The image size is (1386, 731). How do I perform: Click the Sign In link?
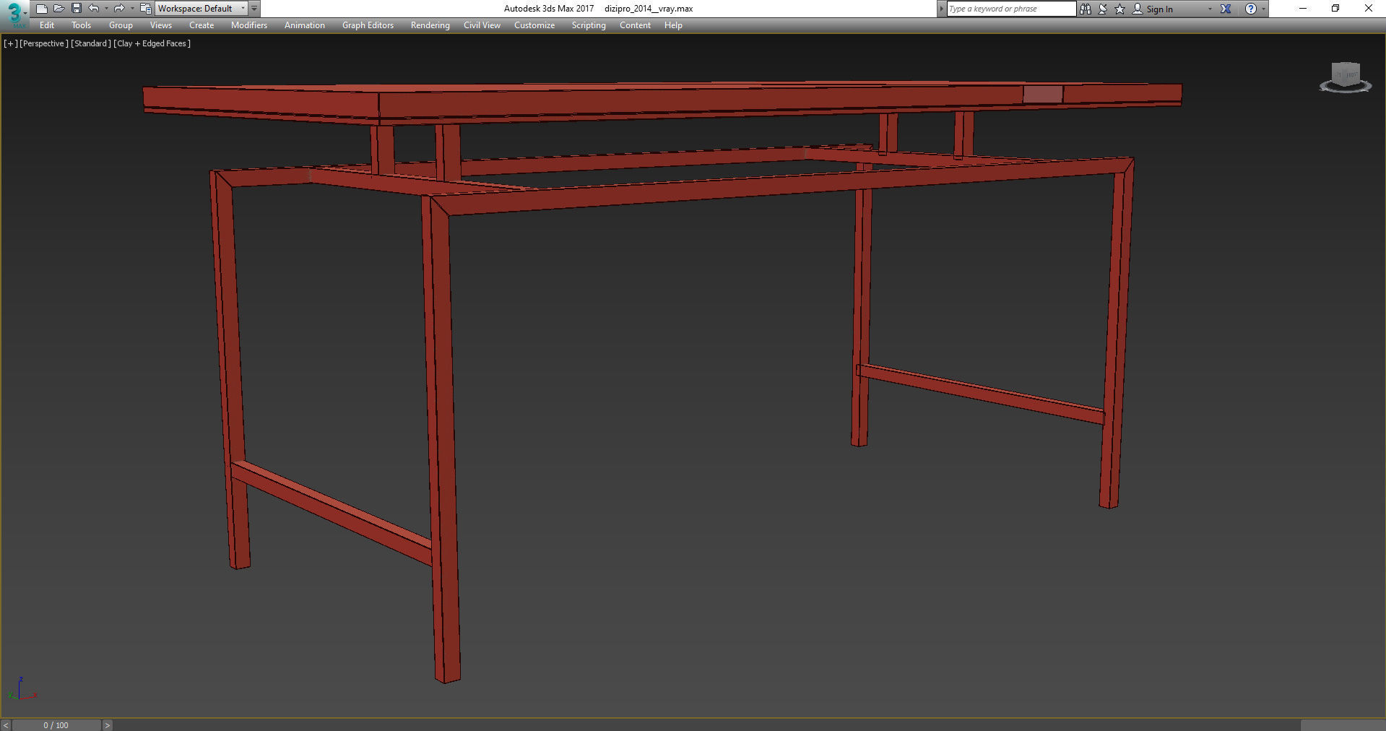pyautogui.click(x=1159, y=9)
